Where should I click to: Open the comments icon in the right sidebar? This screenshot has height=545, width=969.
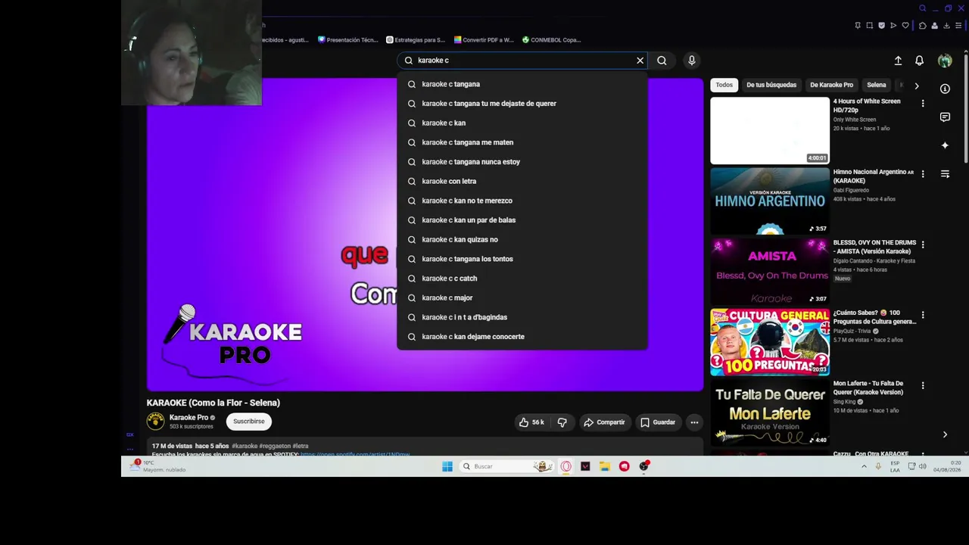[945, 117]
